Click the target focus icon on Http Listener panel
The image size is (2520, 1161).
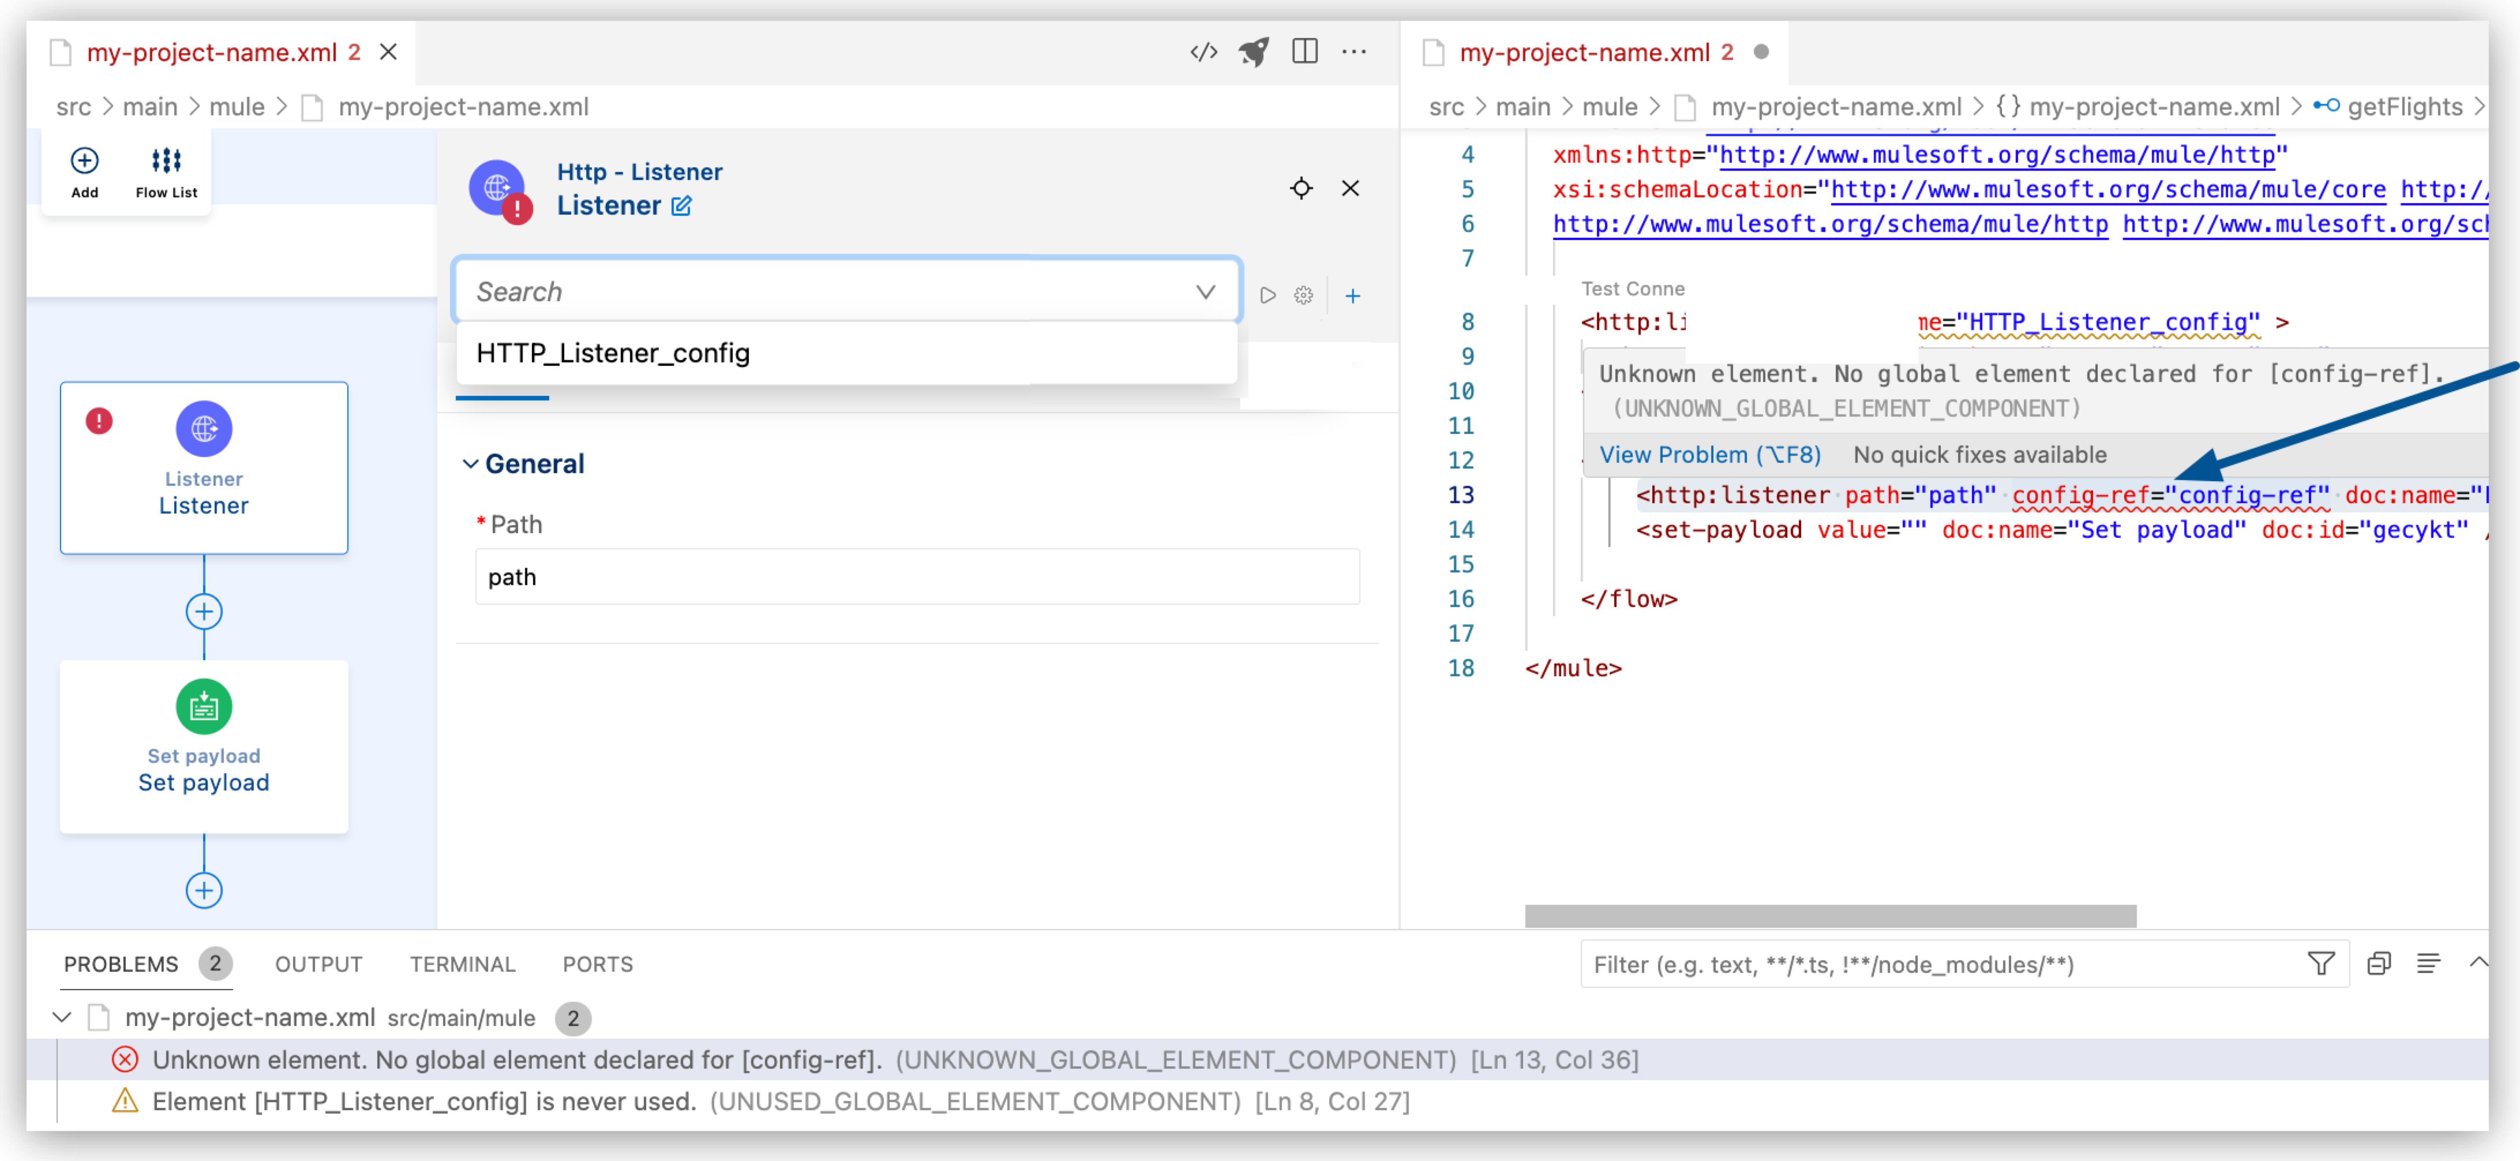(x=1302, y=188)
